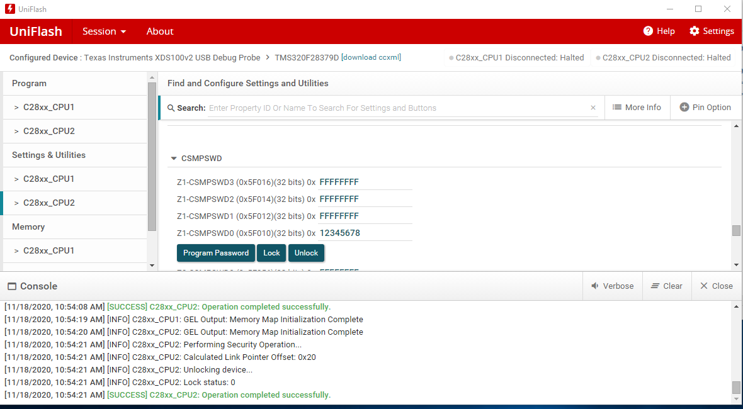743x409 pixels.
Task: Minimize the UniFlash window
Action: [670, 9]
